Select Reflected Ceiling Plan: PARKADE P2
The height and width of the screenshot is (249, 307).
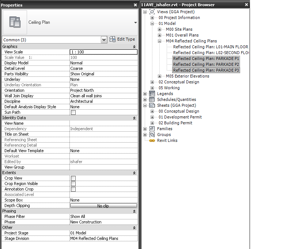pyautogui.click(x=206, y=64)
